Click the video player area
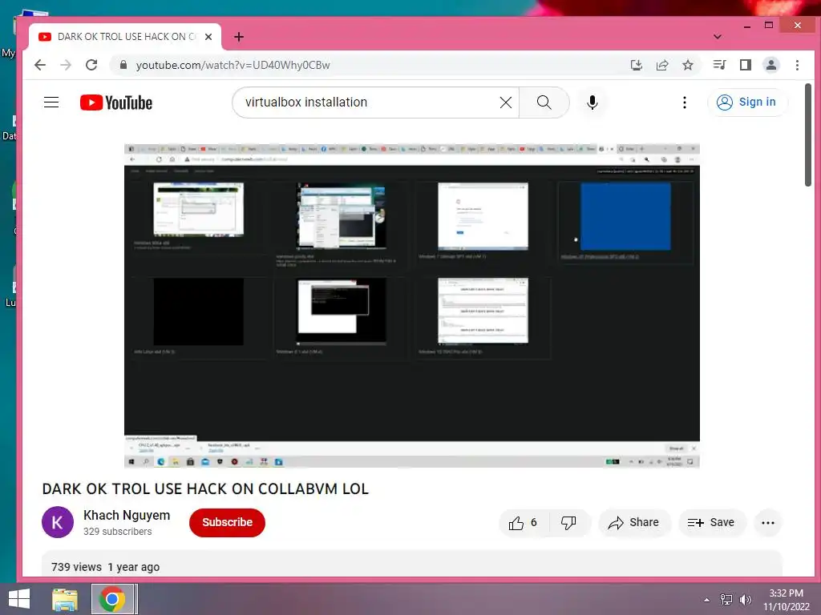This screenshot has height=615, width=821. coord(411,306)
